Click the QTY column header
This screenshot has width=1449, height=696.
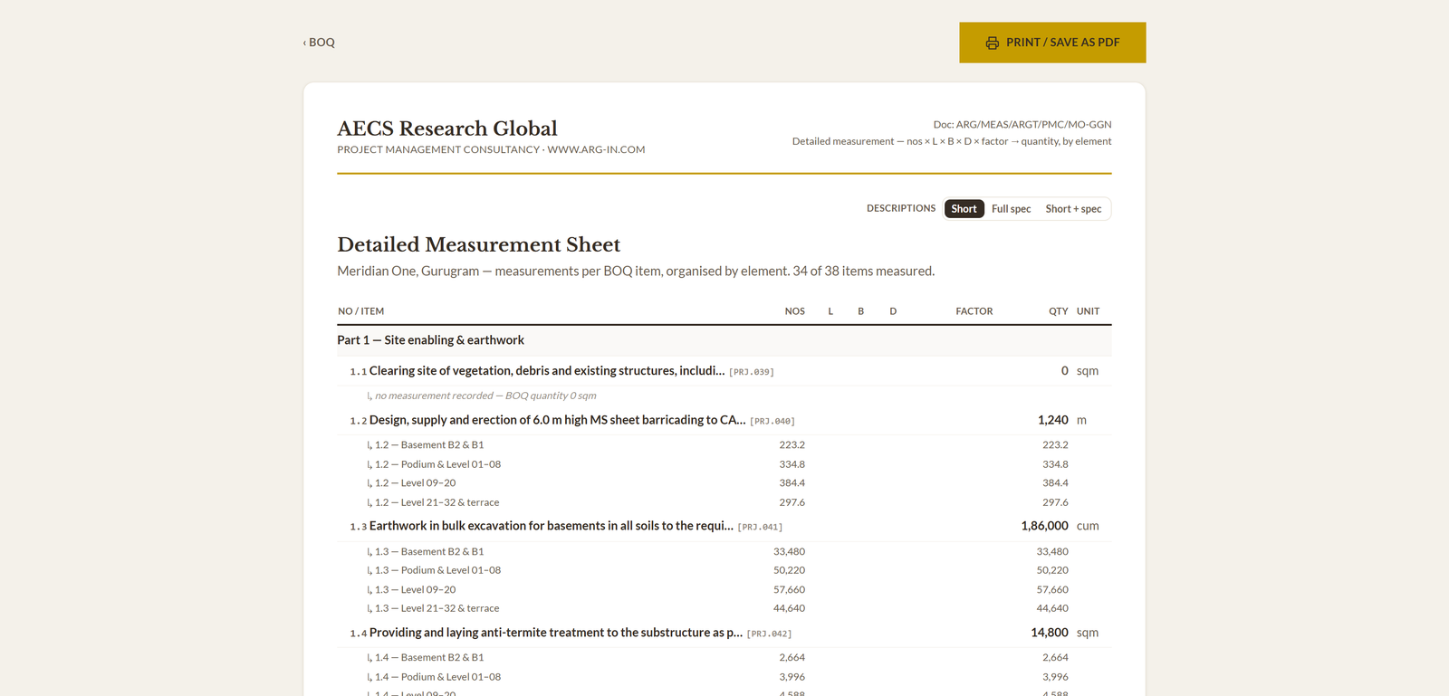pyautogui.click(x=1058, y=311)
